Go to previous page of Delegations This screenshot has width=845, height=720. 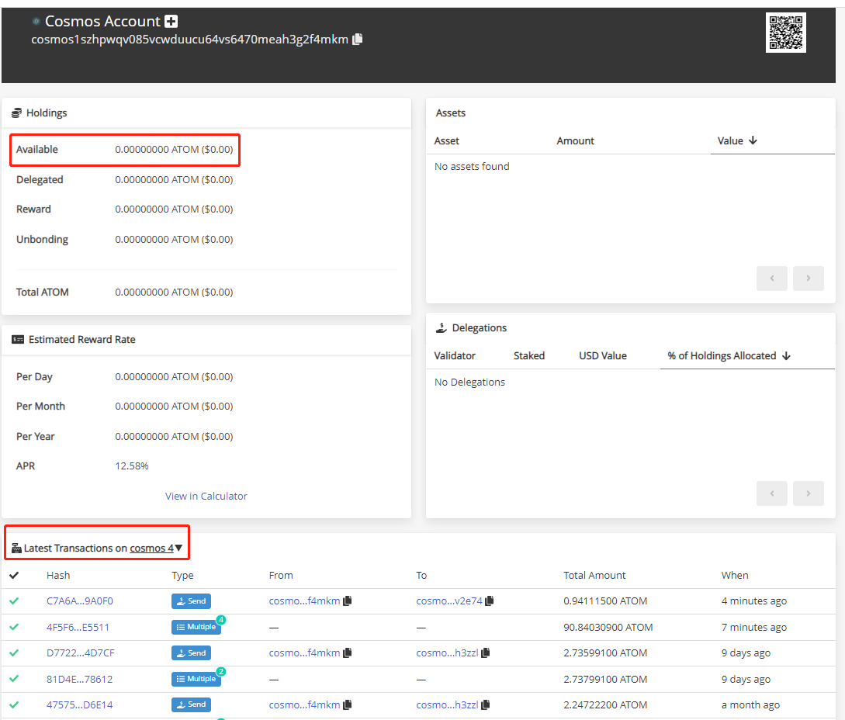(771, 493)
